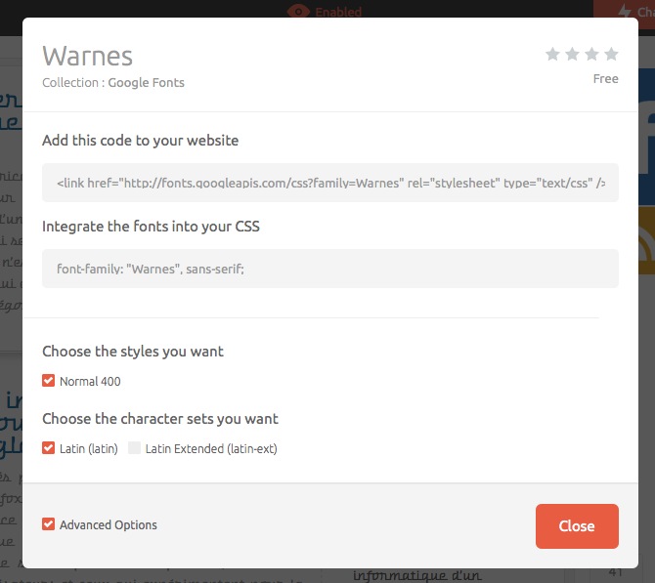Uncheck the Latin (latin) character set
The width and height of the screenshot is (655, 583).
click(49, 448)
